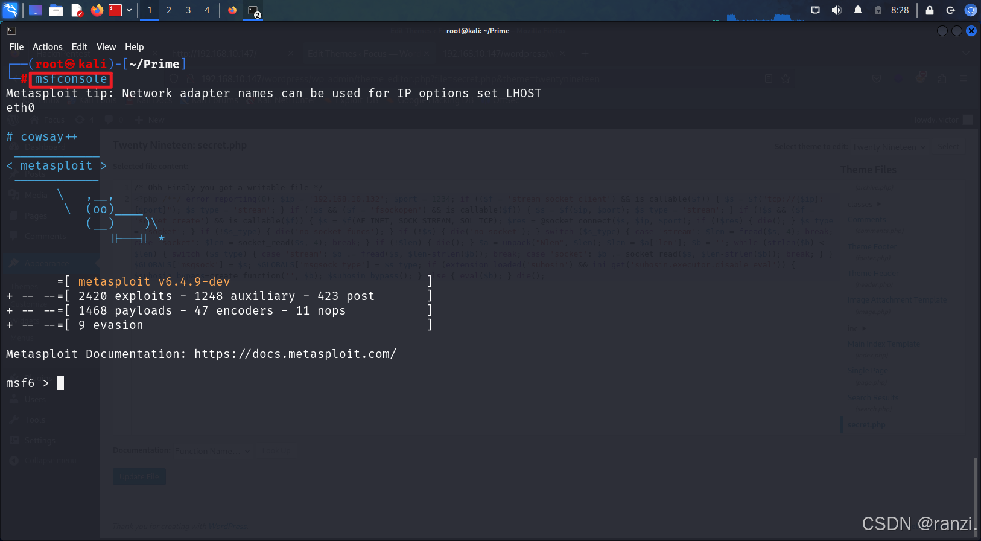
Task: Focus the Firefox window from the taskbar
Action: tap(232, 10)
